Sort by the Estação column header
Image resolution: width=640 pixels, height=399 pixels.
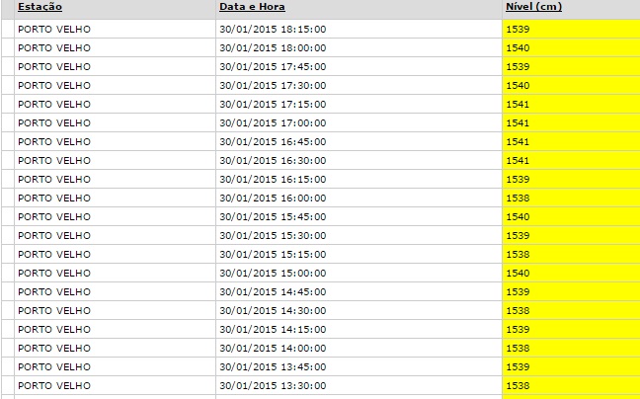40,7
